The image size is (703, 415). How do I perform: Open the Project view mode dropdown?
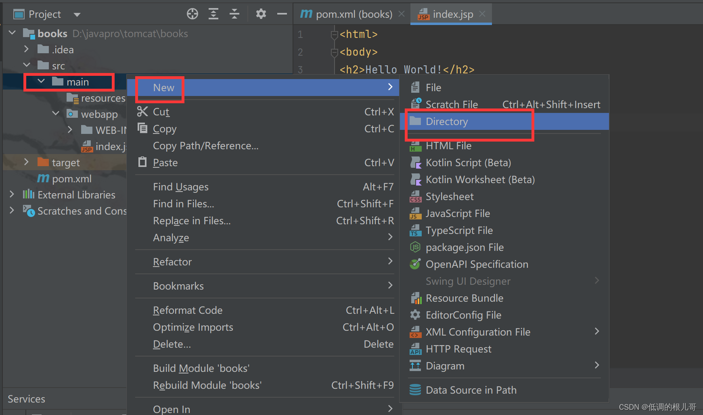(77, 14)
